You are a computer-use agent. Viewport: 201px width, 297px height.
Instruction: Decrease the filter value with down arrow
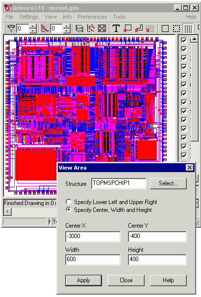pos(33,30)
